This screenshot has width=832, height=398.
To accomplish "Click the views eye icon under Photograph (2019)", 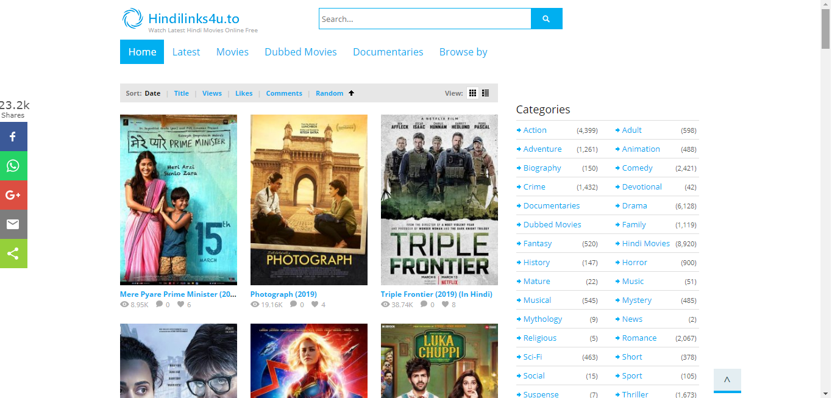I will click(x=255, y=304).
